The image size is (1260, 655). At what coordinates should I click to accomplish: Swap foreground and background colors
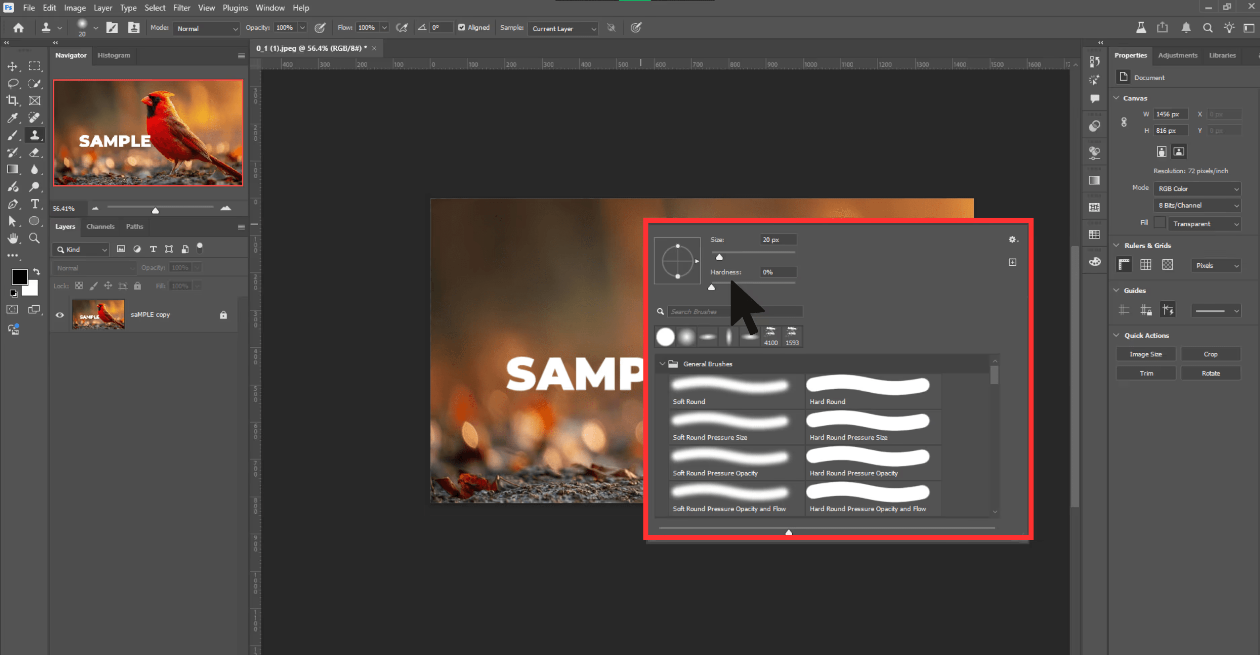tap(36, 272)
